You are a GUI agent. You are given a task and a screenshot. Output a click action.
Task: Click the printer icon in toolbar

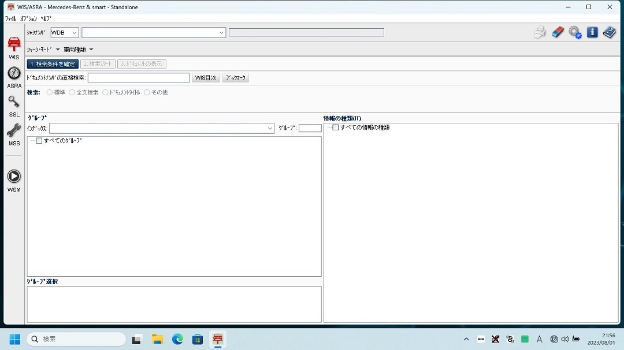(540, 32)
